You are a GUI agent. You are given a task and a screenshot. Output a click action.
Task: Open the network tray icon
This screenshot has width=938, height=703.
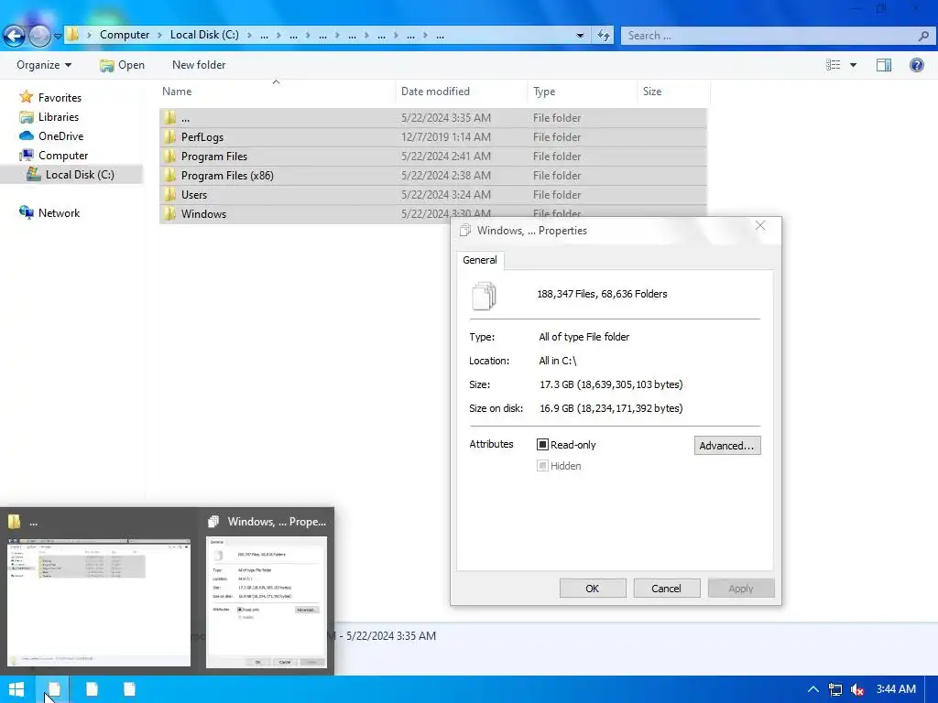[835, 689]
